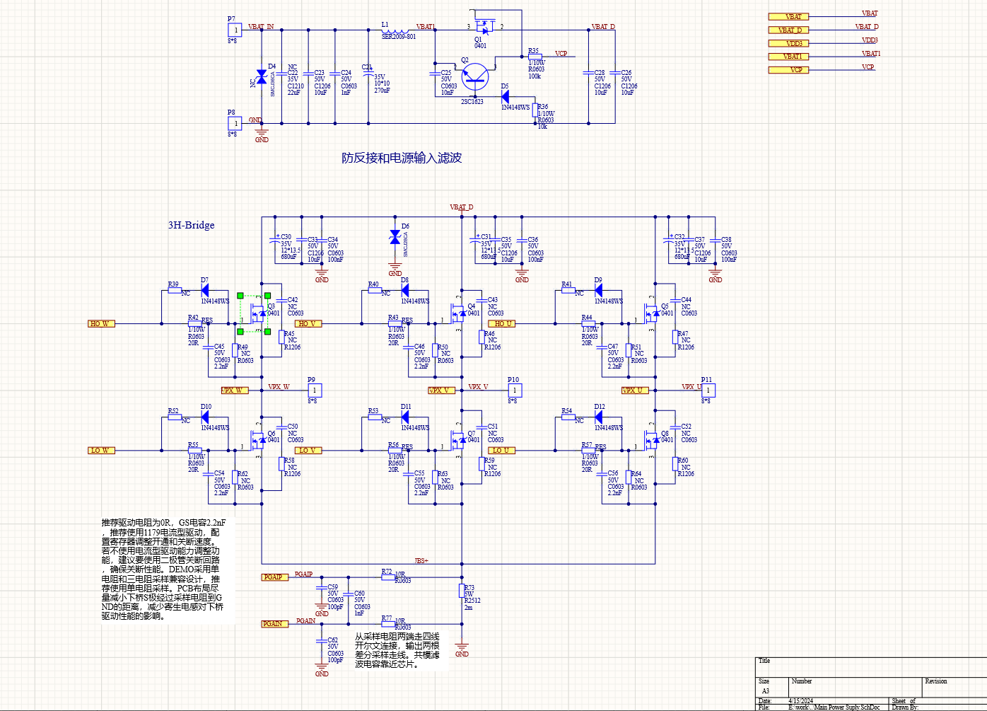Click top-left green handle of Q3 selection
Viewport: 987px width, 711px height.
(240, 296)
